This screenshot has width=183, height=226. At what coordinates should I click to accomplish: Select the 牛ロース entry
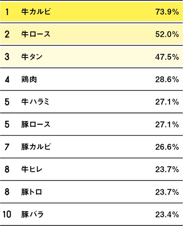click(x=36, y=34)
